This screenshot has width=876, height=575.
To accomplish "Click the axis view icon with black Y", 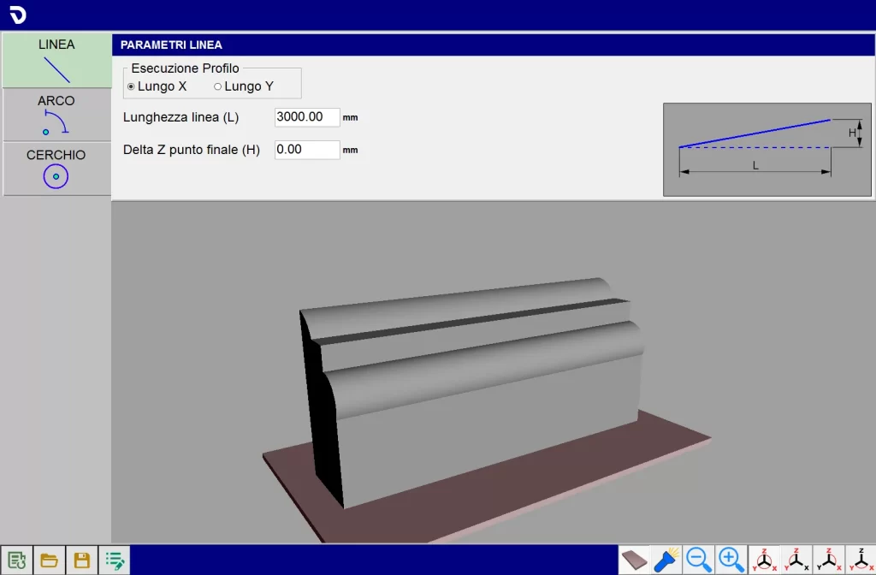I will (x=829, y=560).
